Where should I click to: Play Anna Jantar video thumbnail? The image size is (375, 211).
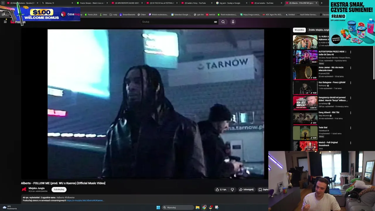[305, 72]
